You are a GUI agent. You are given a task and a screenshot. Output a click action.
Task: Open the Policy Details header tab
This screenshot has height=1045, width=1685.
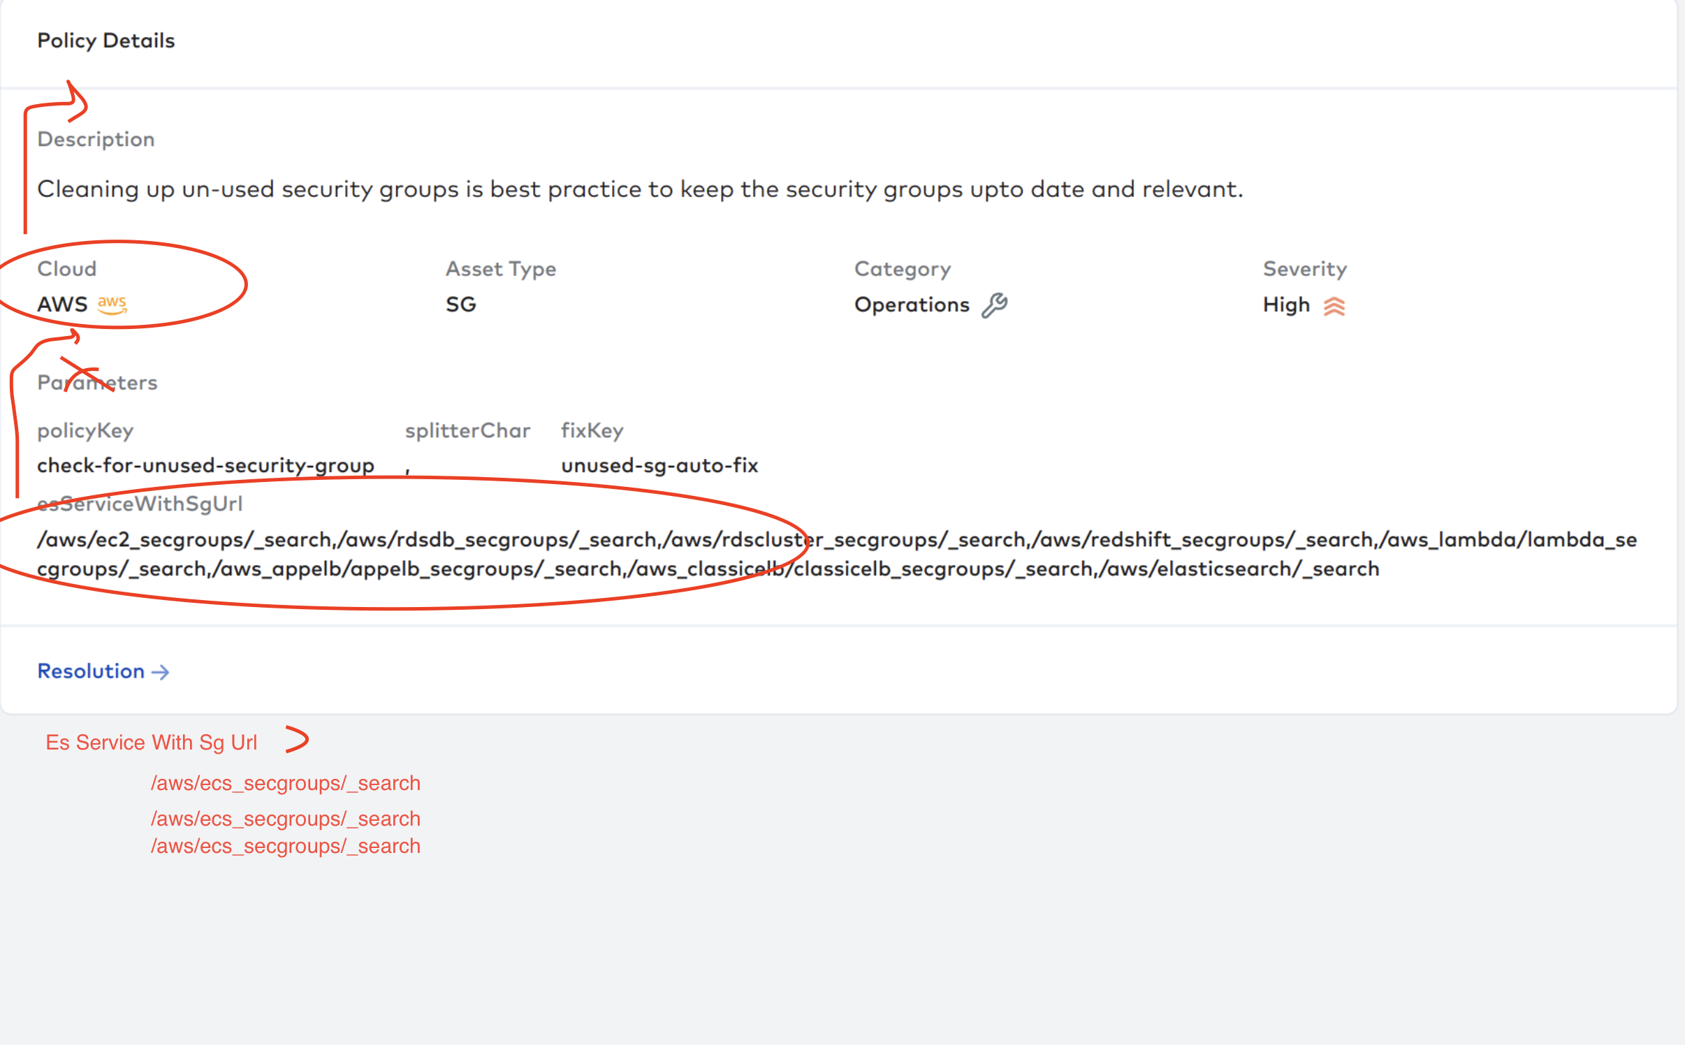[106, 41]
